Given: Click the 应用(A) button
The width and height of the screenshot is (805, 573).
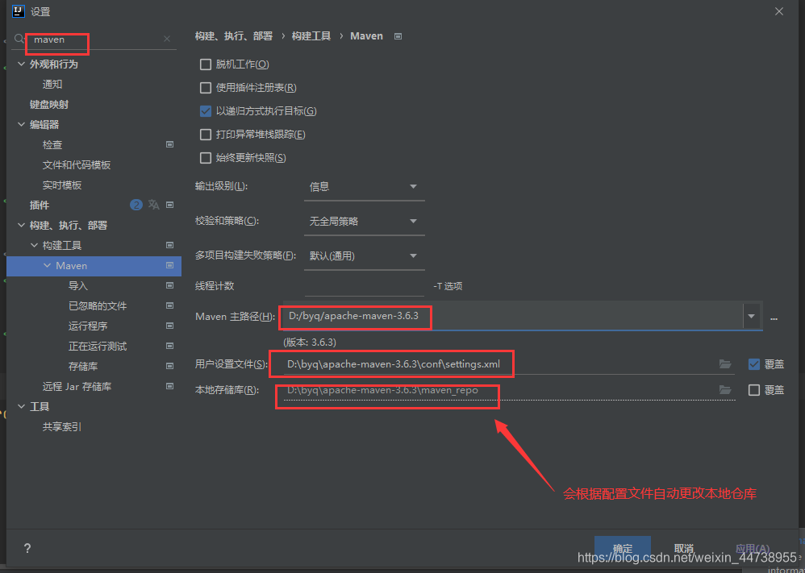Looking at the screenshot, I should (x=752, y=549).
